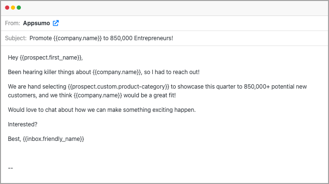Click the Subject: label
Viewport: 329px width, 184px height.
coord(16,38)
